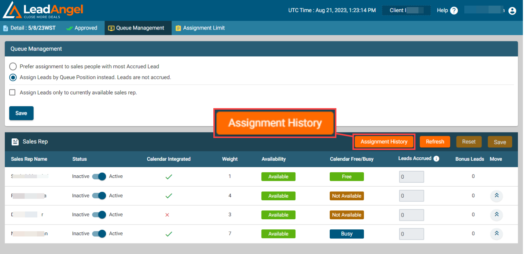Open Assignment History in Sales Rep header
524x254 pixels.
click(384, 142)
